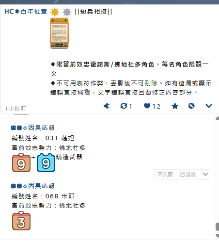Screen dimensions: 219x242
Task: Like the post with the heart icon
Action: point(147,106)
